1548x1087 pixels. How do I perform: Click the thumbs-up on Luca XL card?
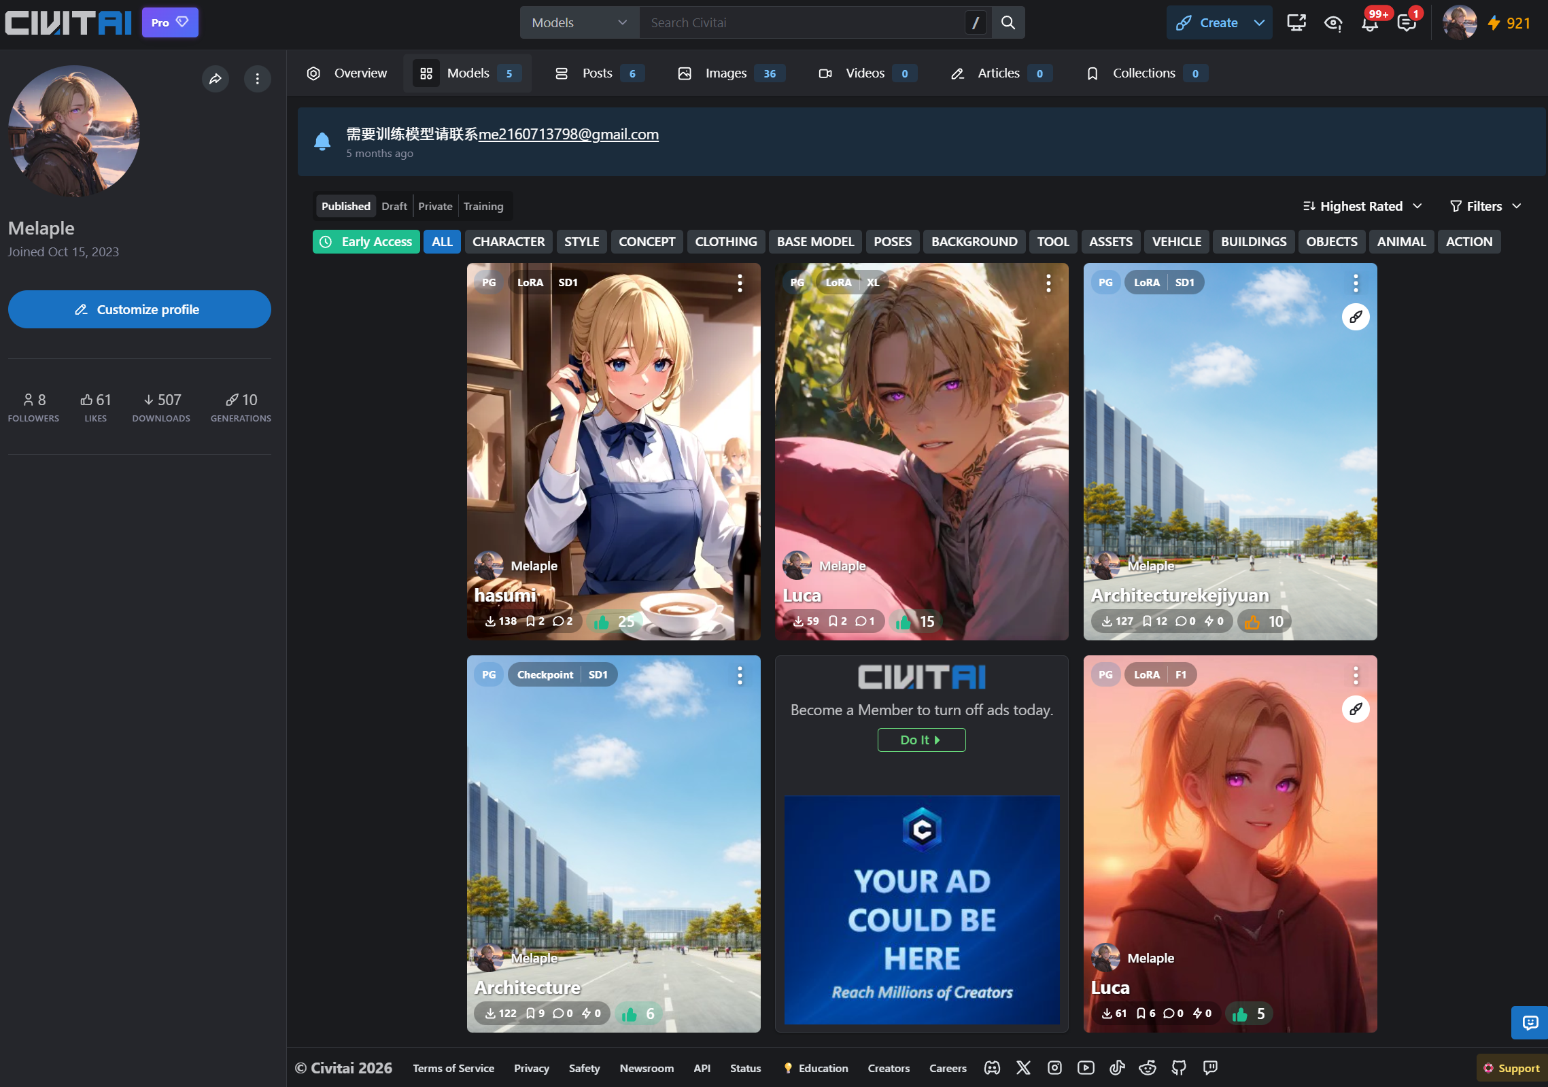pos(904,621)
